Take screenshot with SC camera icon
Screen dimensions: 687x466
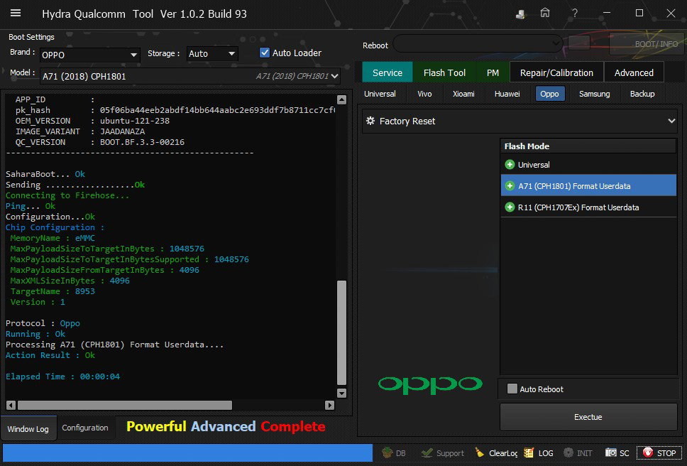tap(610, 453)
